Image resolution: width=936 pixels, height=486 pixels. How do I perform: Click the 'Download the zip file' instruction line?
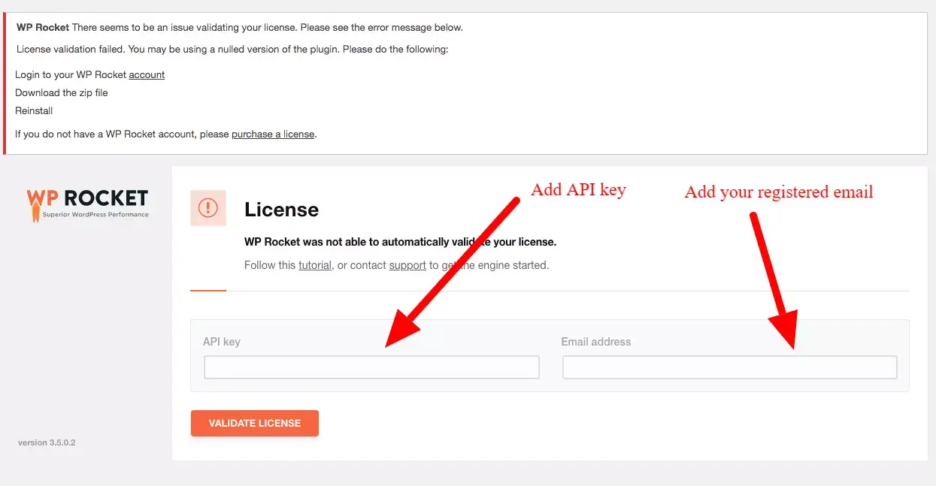[x=61, y=92]
